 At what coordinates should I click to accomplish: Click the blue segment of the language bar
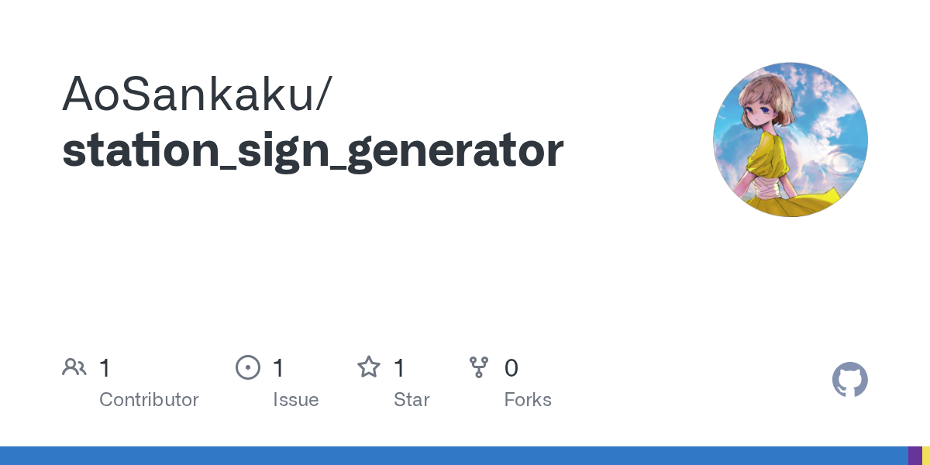pyautogui.click(x=453, y=456)
